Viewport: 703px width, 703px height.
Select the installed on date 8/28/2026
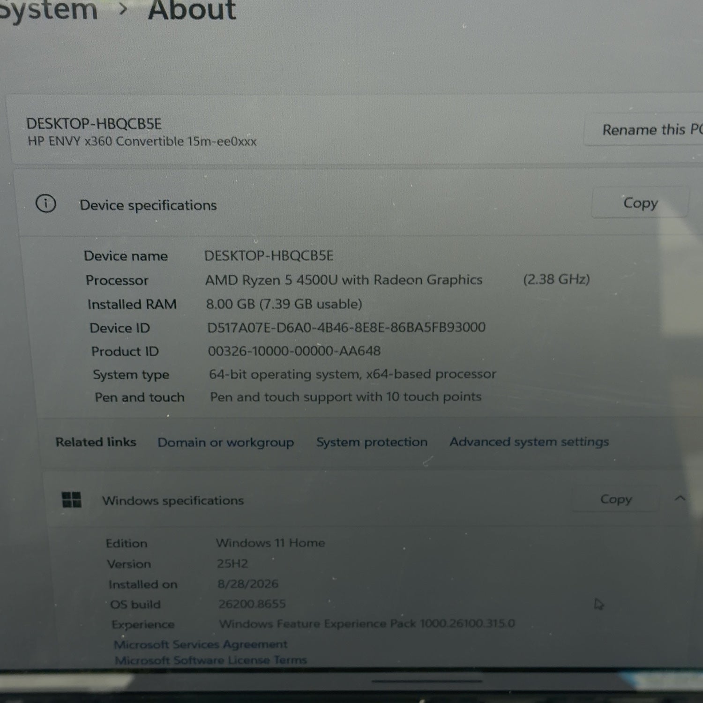click(248, 583)
